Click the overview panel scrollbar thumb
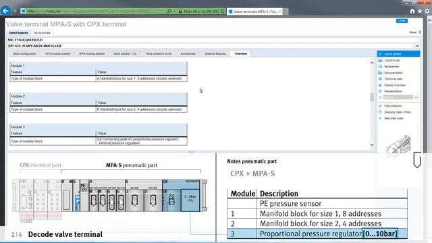The height and width of the screenshot is (243, 432). coord(372,97)
